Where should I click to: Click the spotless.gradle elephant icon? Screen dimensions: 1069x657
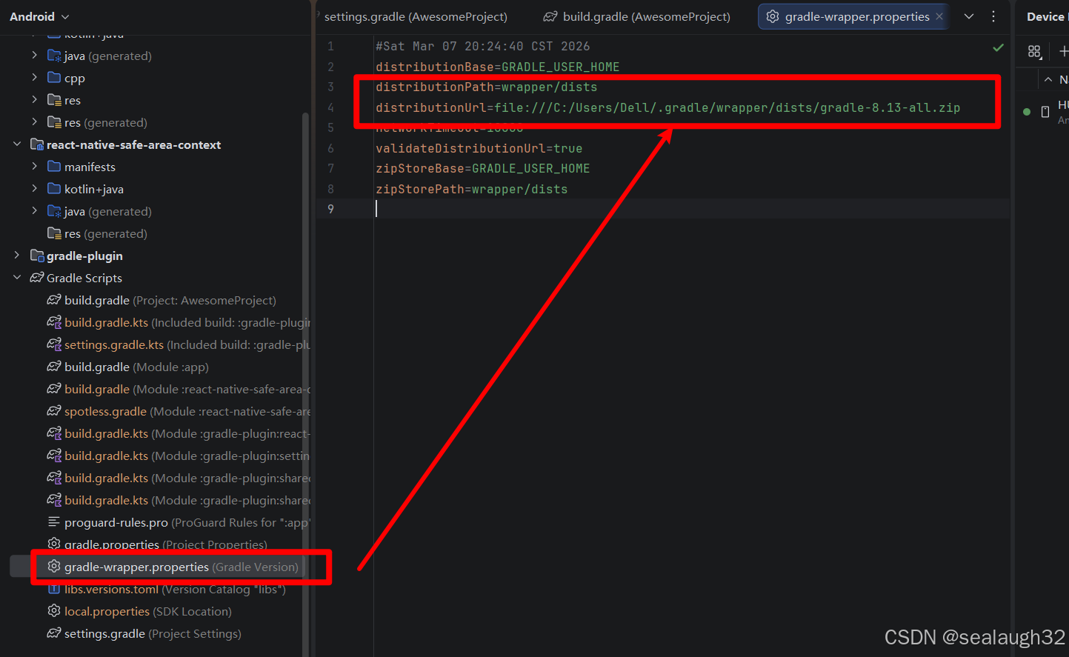[x=54, y=410]
